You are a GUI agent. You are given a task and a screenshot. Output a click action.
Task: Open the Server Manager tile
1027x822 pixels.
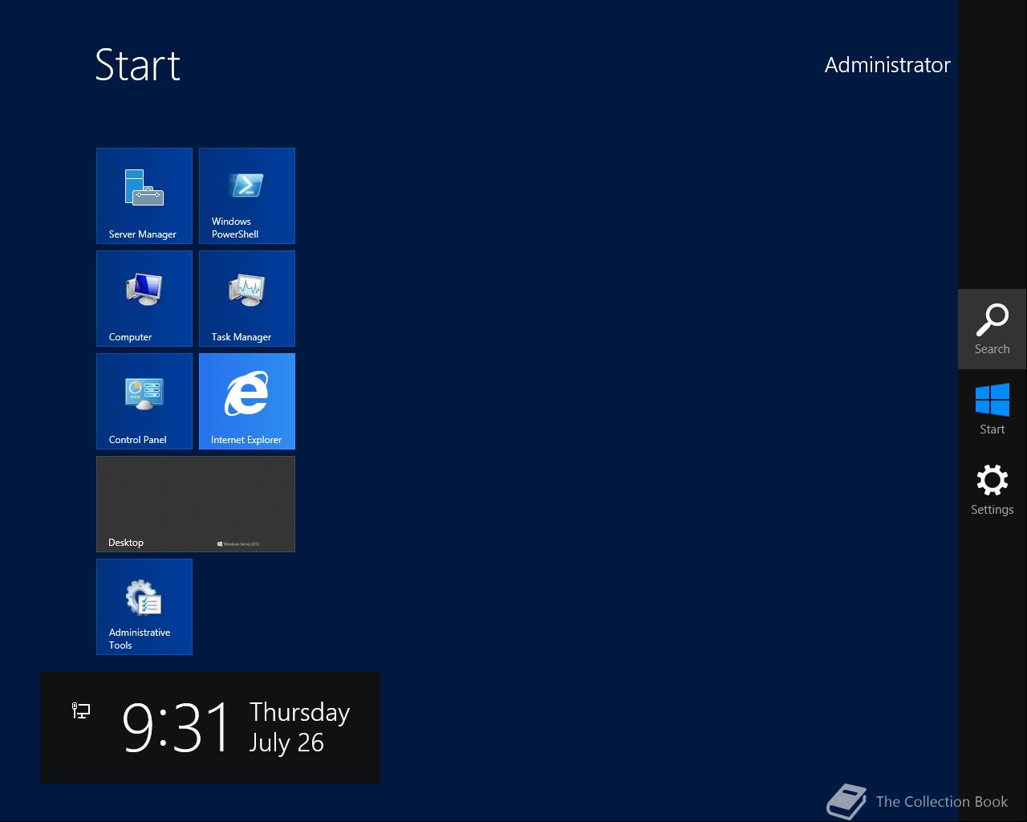coord(144,196)
